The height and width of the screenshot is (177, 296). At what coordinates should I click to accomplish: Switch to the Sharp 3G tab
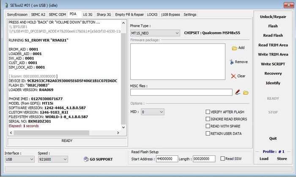pos(104,14)
